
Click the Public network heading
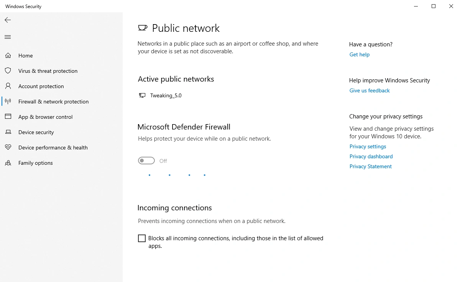point(186,28)
